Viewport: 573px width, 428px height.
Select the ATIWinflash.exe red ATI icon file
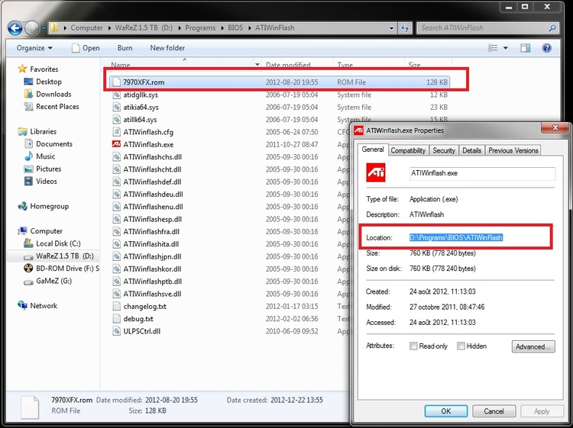click(147, 144)
